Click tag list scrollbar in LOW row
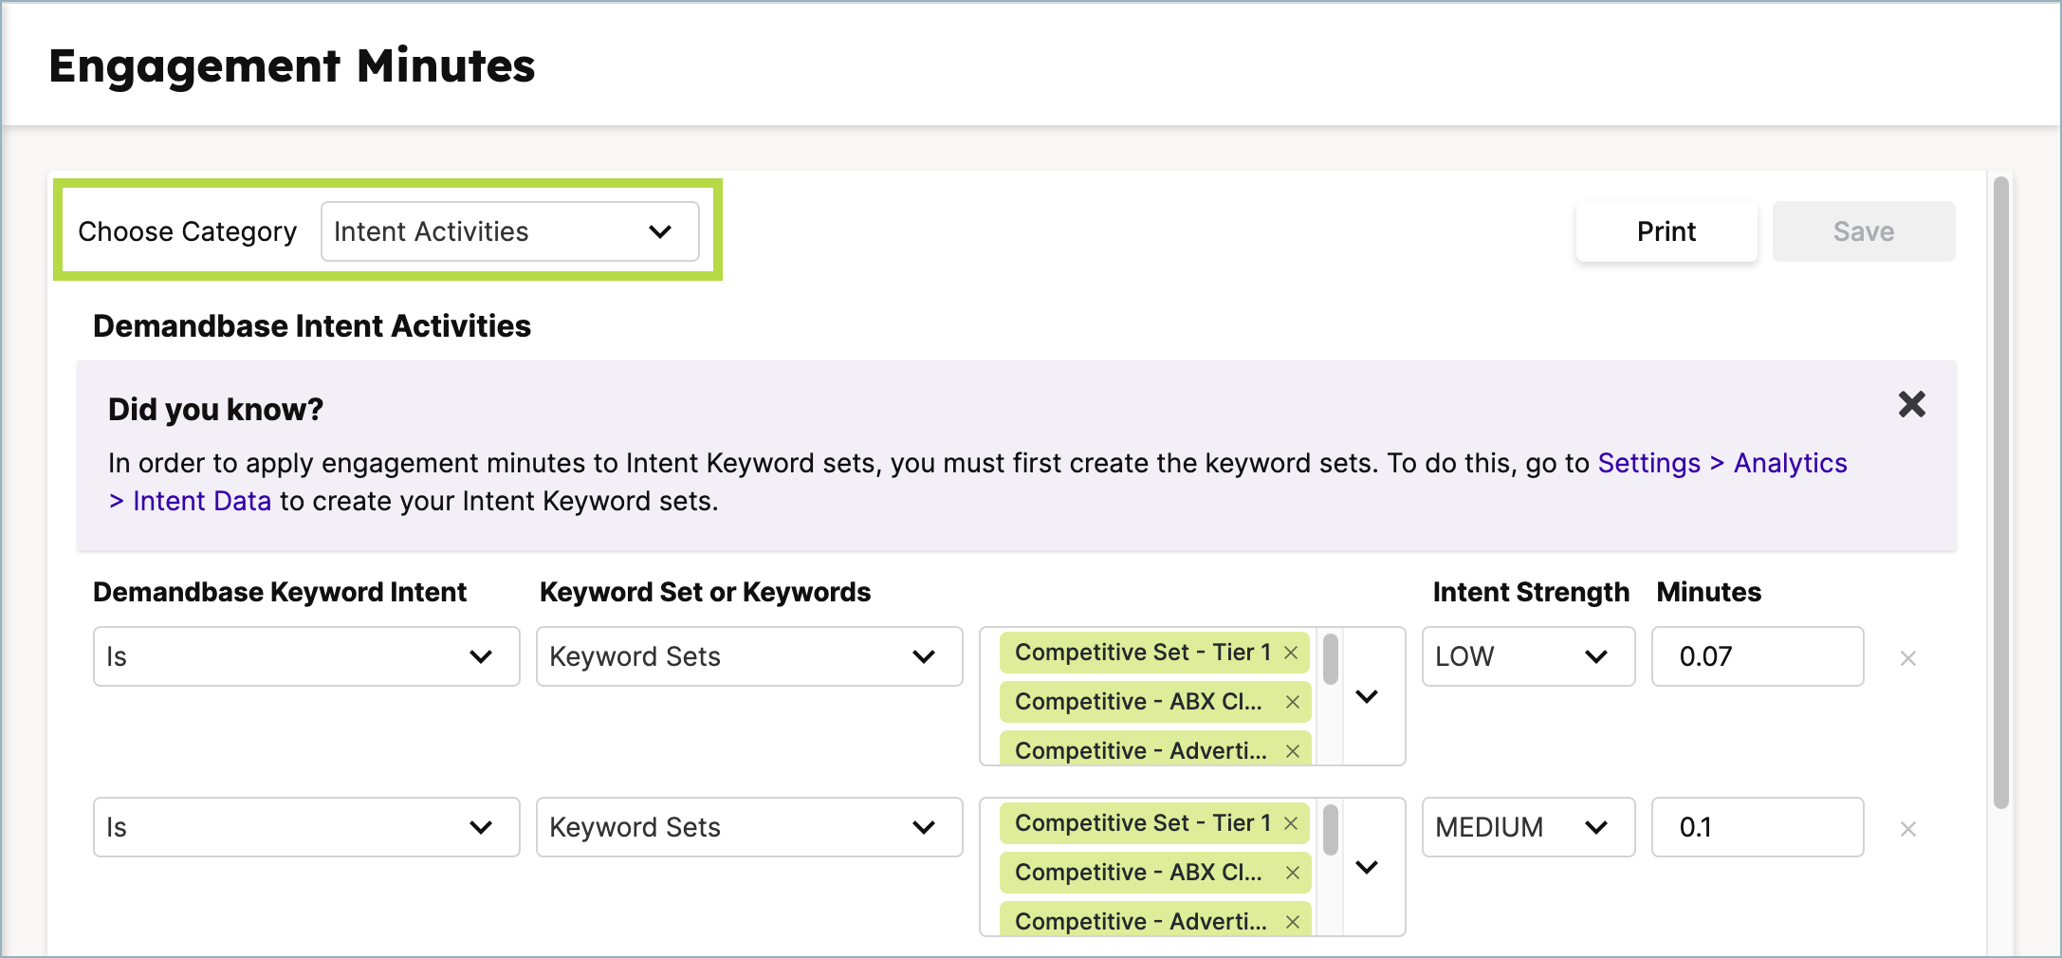Screen dimensions: 2062x958 coord(1331,659)
